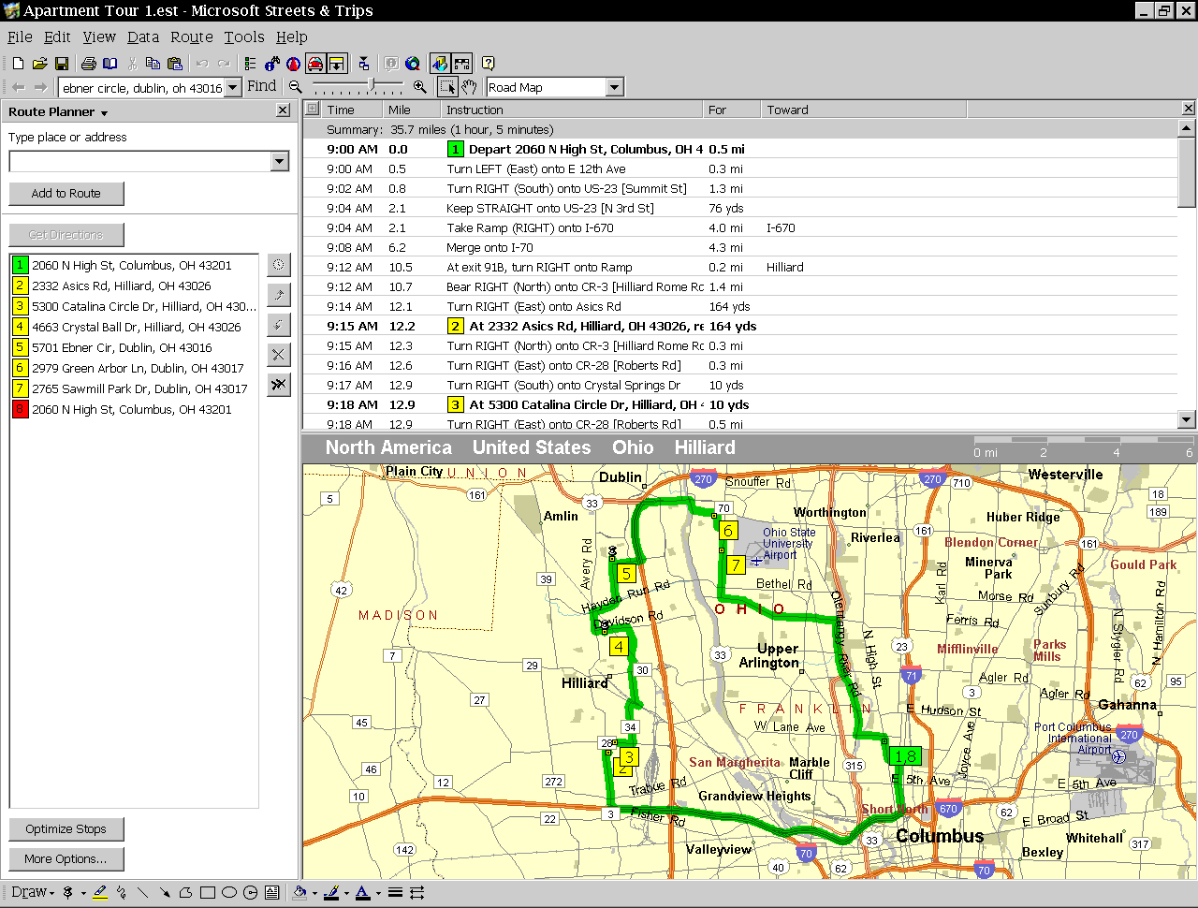1198x908 pixels.
Task: Select the arrow drawing tool
Action: click(165, 893)
